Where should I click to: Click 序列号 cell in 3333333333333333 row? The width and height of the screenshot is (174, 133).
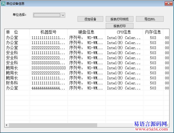click(86, 68)
